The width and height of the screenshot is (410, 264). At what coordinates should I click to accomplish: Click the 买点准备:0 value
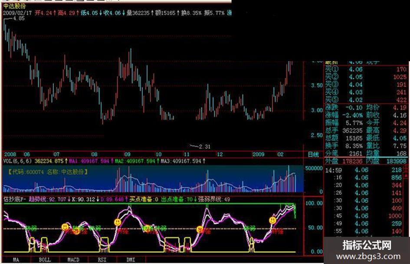pyautogui.click(x=144, y=199)
